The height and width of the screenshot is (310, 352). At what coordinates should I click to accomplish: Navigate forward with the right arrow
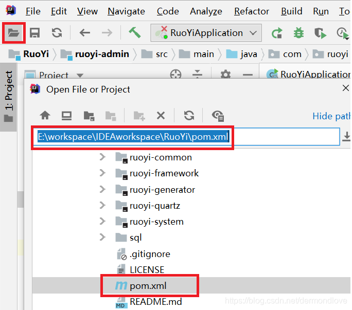coord(107,33)
